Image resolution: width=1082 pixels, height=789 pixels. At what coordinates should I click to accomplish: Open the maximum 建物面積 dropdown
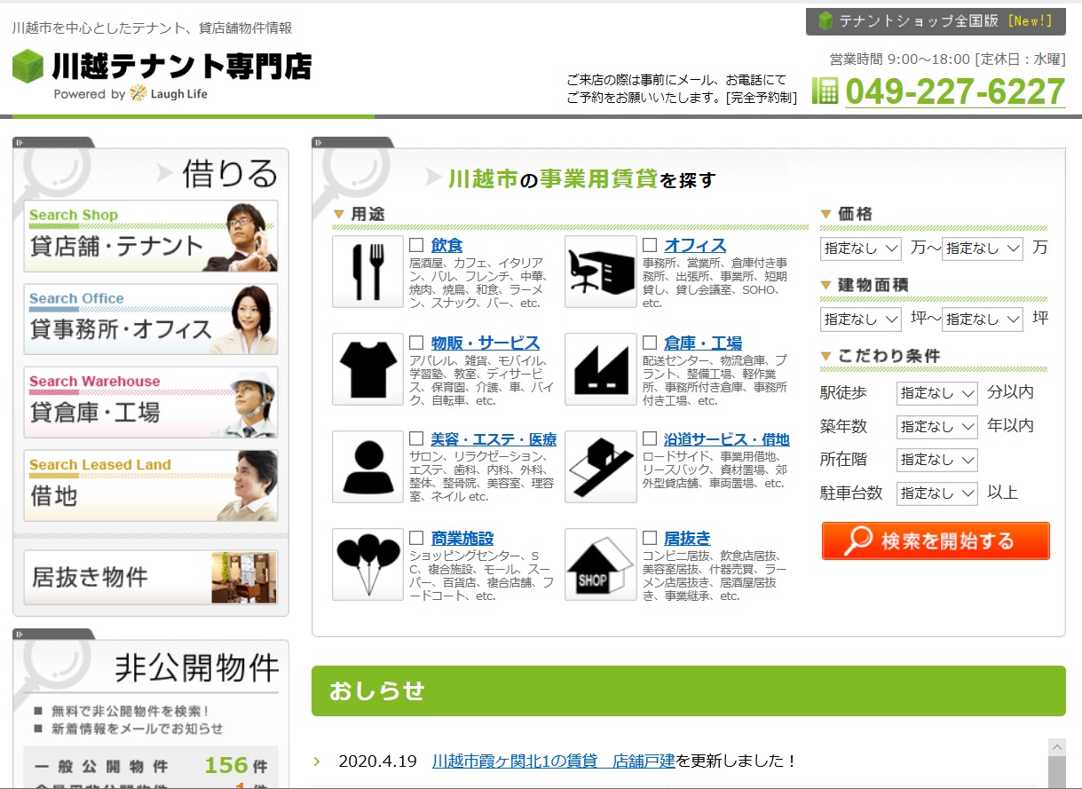pyautogui.click(x=983, y=319)
